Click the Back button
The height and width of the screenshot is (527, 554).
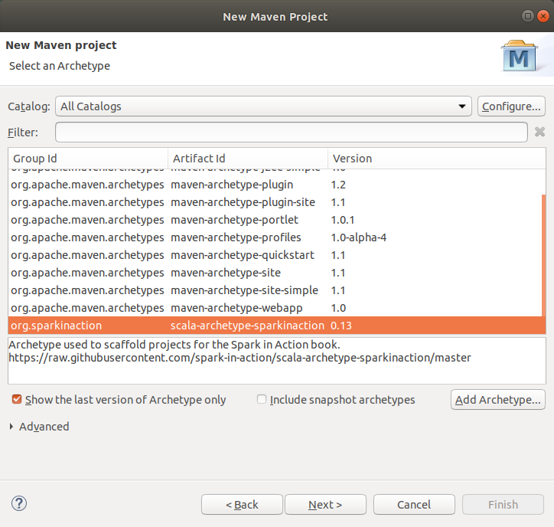[x=242, y=505]
